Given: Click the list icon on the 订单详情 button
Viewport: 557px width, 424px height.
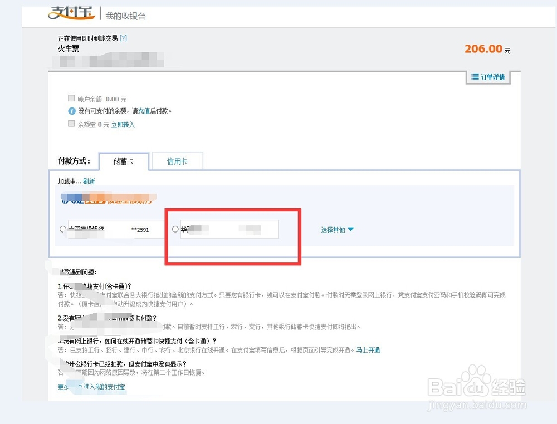Looking at the screenshot, I should [475, 77].
